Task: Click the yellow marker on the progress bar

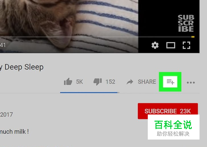Action: tap(193, 37)
